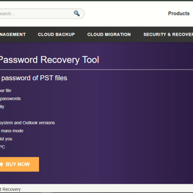Open the Products menu
193x193 pixels.
pos(179,14)
